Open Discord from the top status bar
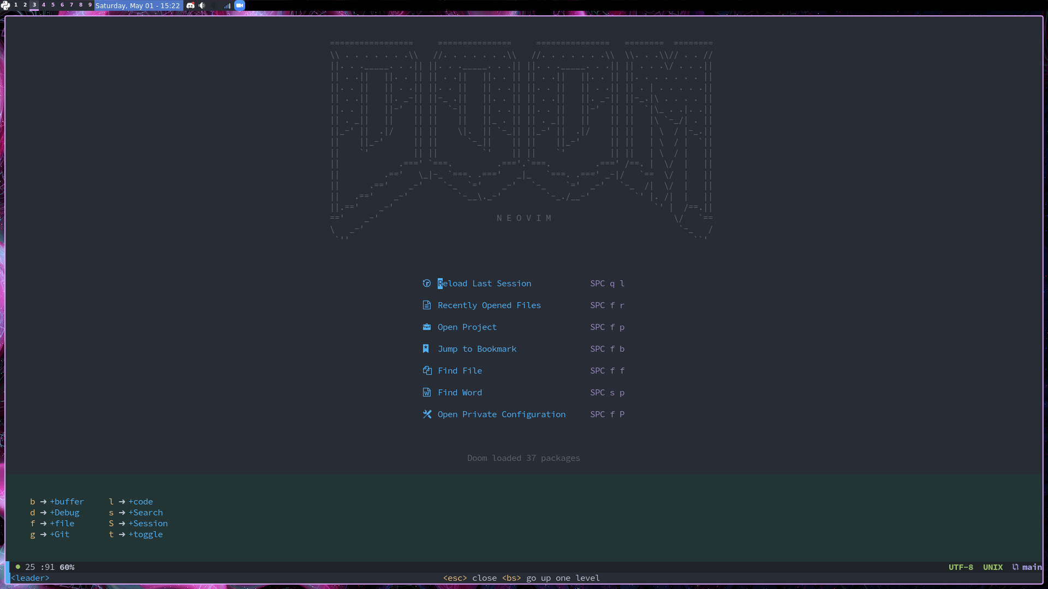Viewport: 1048px width, 589px height. 190,5
